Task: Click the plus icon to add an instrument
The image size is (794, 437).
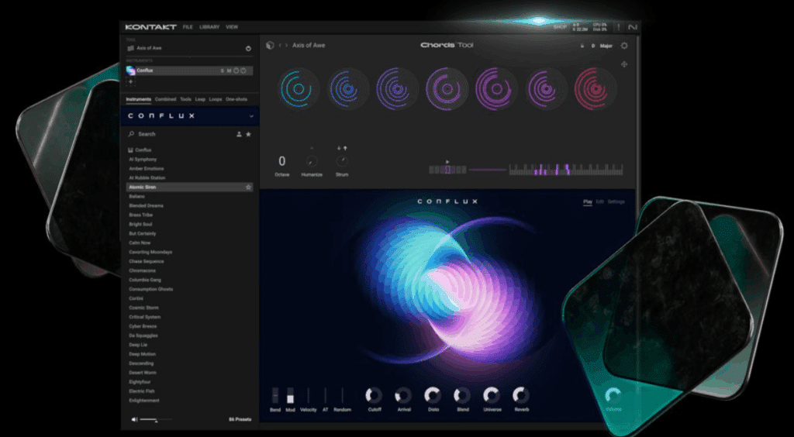Action: (x=130, y=81)
